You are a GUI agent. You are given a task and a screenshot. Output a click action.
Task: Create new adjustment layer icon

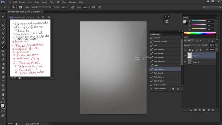click(200, 110)
